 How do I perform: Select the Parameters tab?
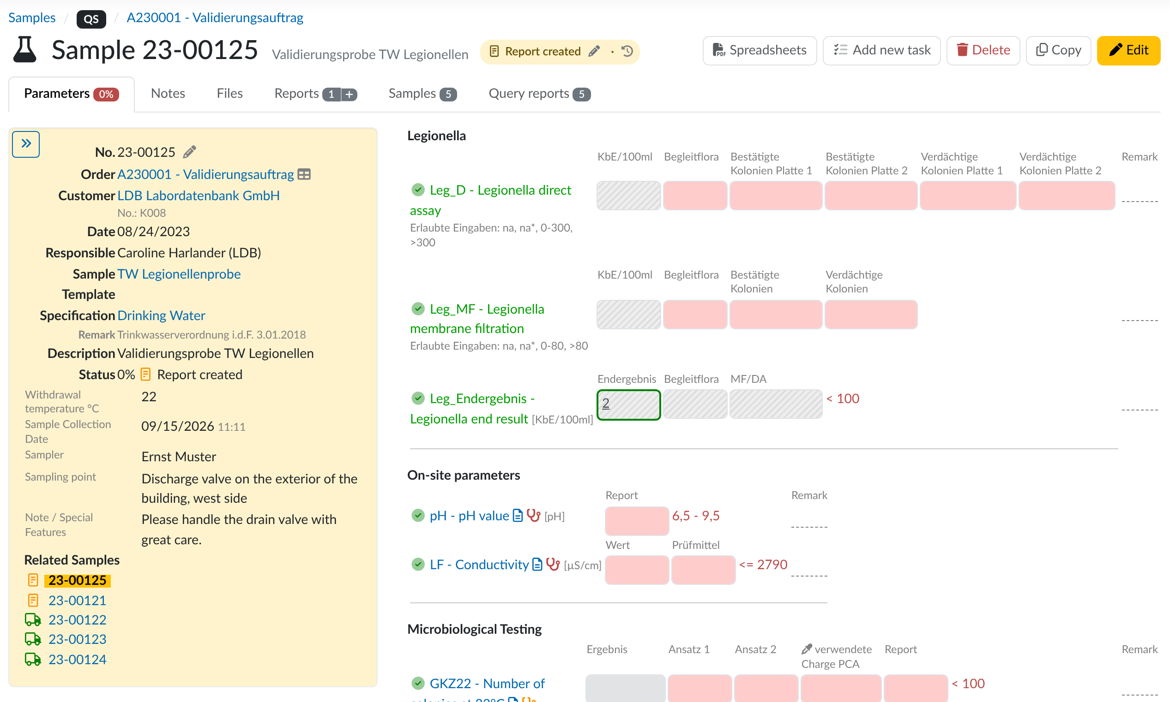tap(72, 94)
